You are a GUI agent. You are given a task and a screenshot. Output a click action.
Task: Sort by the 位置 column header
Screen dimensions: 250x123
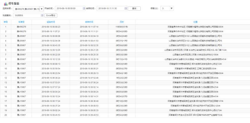[x=195, y=22]
